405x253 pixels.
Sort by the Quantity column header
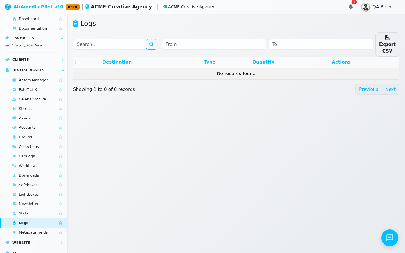[263, 62]
